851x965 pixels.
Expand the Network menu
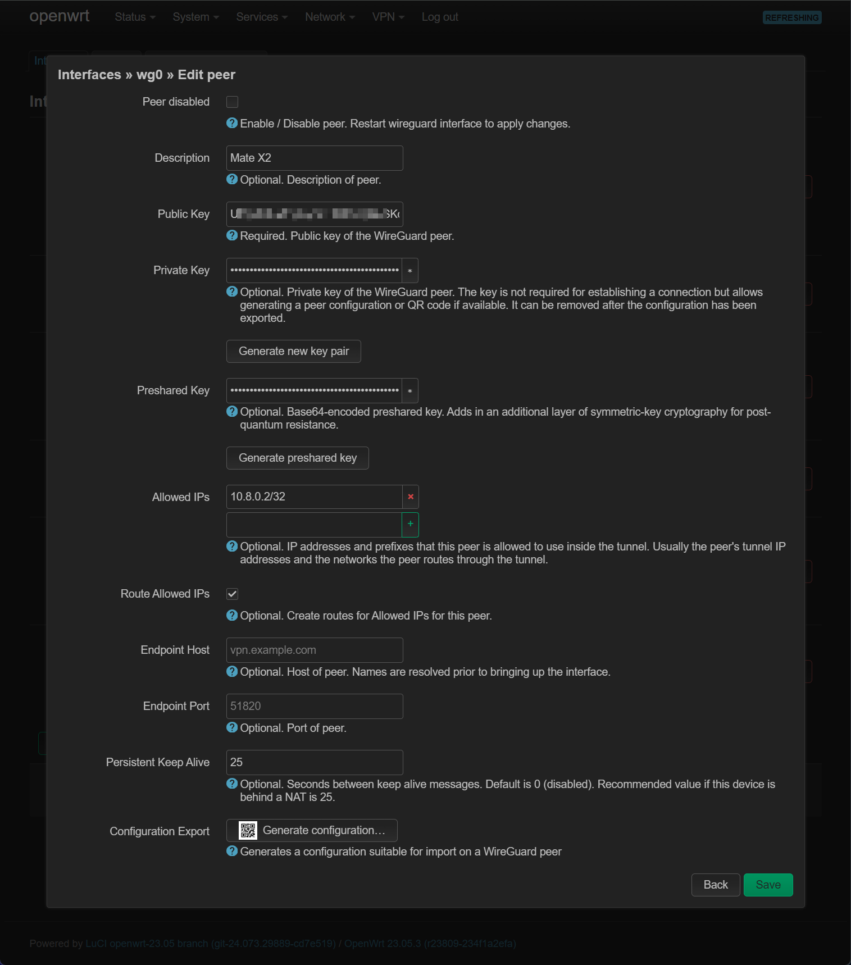point(330,17)
